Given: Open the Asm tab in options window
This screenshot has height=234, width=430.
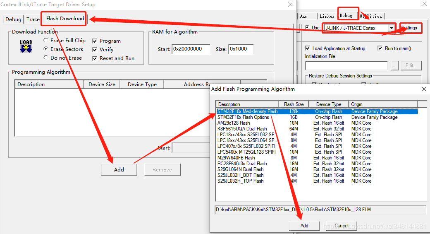Looking at the screenshot, I should pyautogui.click(x=304, y=16).
